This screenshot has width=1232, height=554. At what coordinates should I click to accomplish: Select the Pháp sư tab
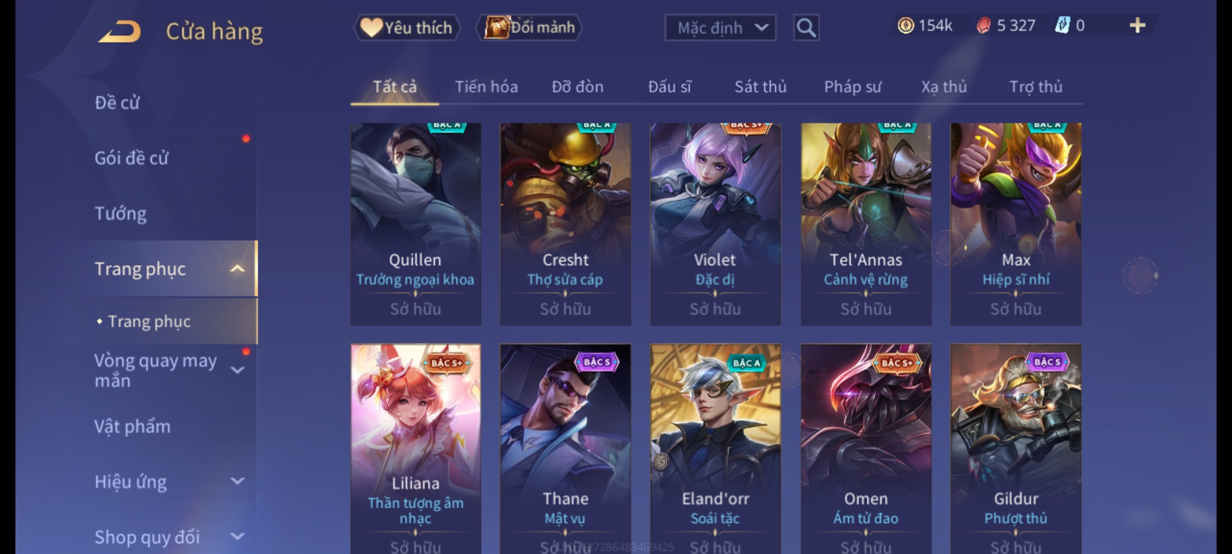tap(853, 87)
